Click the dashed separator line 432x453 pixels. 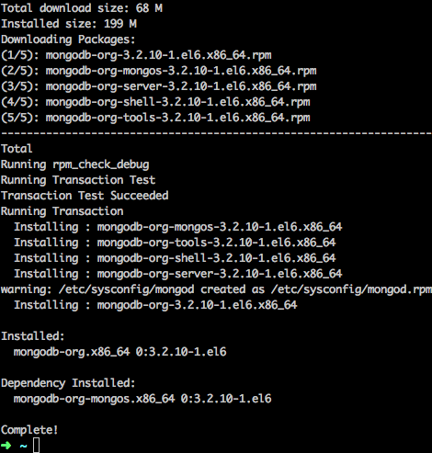216,133
